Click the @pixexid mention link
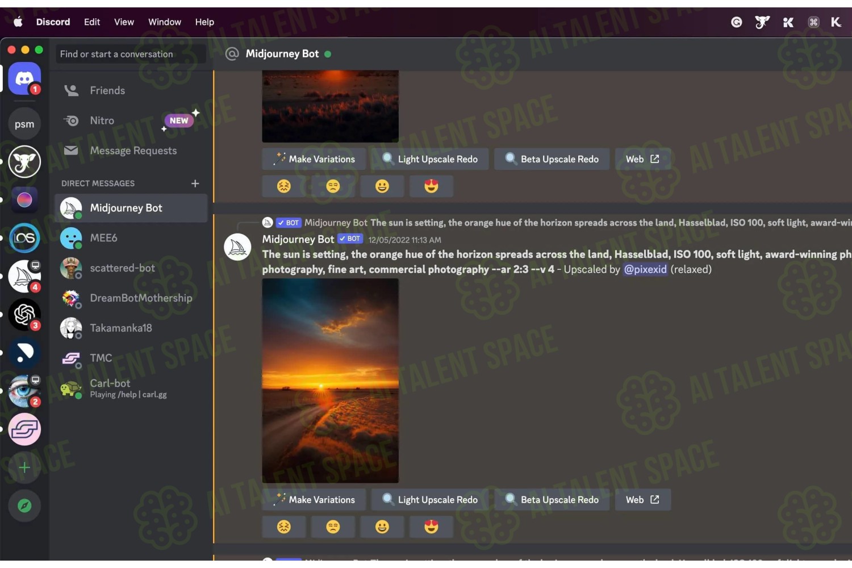Viewport: 852px width, 568px height. (x=645, y=269)
